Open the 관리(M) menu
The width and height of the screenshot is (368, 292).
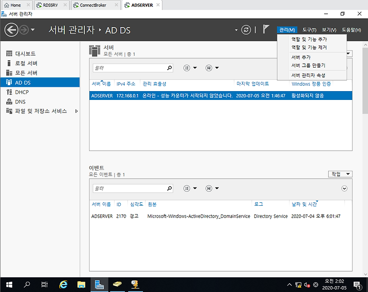(287, 30)
